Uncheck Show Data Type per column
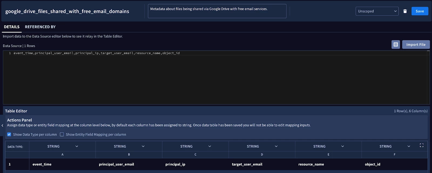 click(9, 134)
